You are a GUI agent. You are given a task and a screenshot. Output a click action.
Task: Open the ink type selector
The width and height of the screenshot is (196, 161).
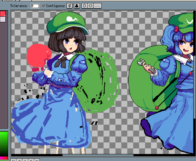[77, 6]
